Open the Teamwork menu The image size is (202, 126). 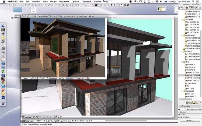pos(86,2)
